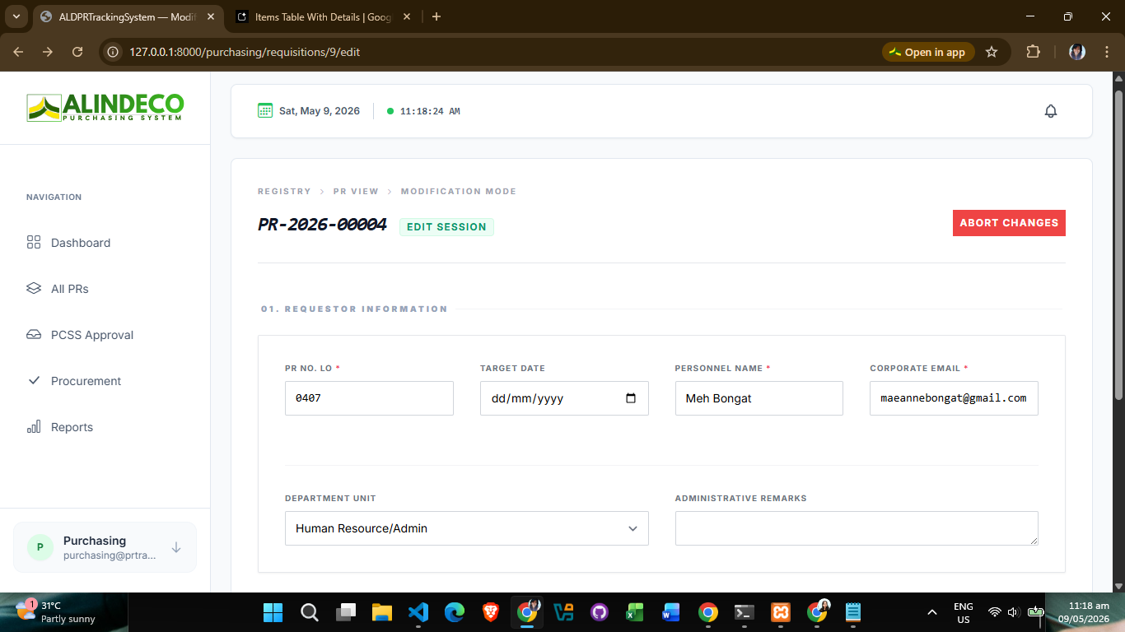
Task: Click the Reports bar chart icon
Action: [34, 426]
